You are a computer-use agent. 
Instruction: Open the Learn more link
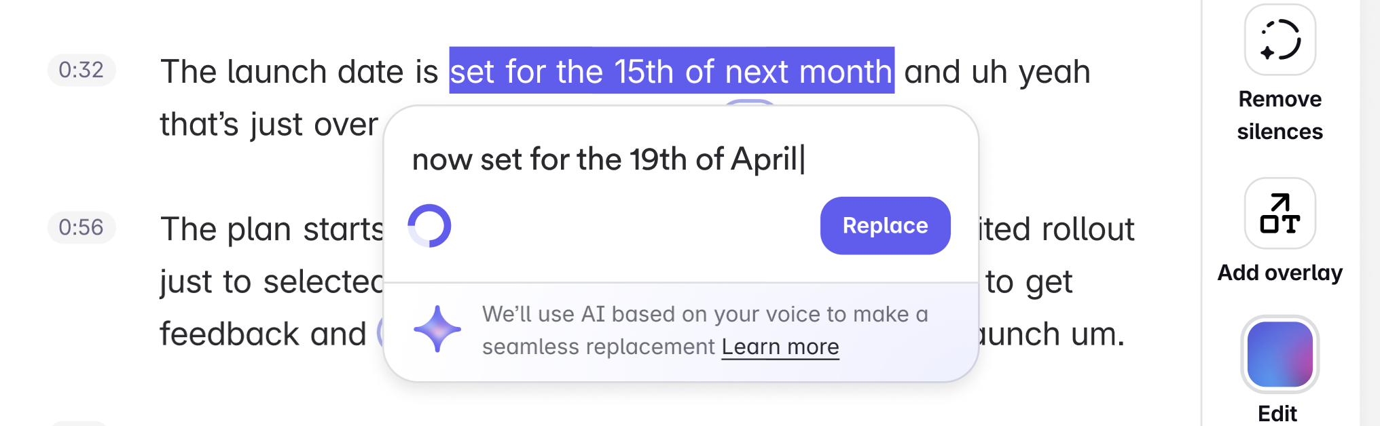(780, 346)
